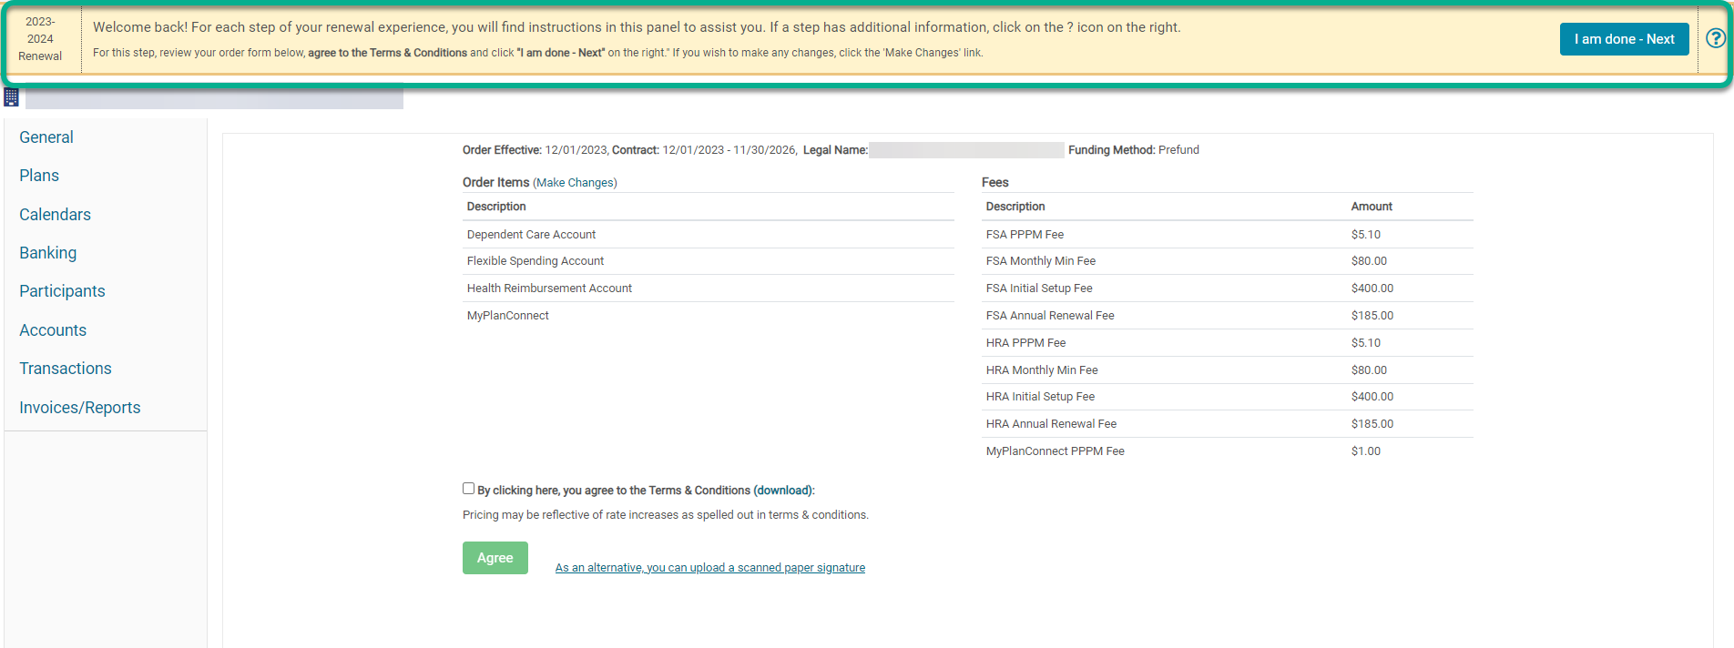The width and height of the screenshot is (1734, 648).
Task: Click the green Agree button
Action: pyautogui.click(x=495, y=558)
